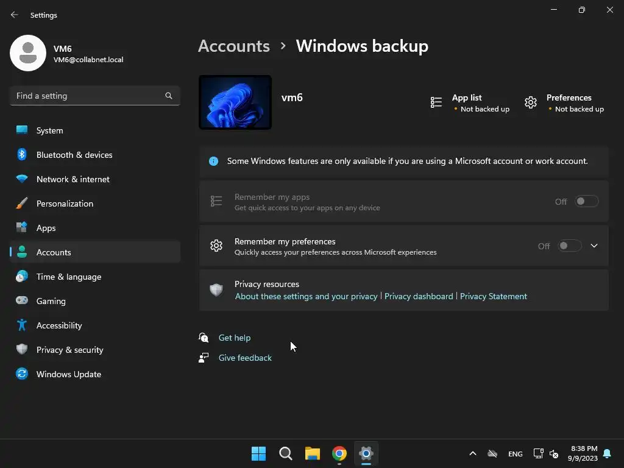The image size is (624, 468).
Task: Click the Accounts person icon in sidebar
Action: click(22, 252)
